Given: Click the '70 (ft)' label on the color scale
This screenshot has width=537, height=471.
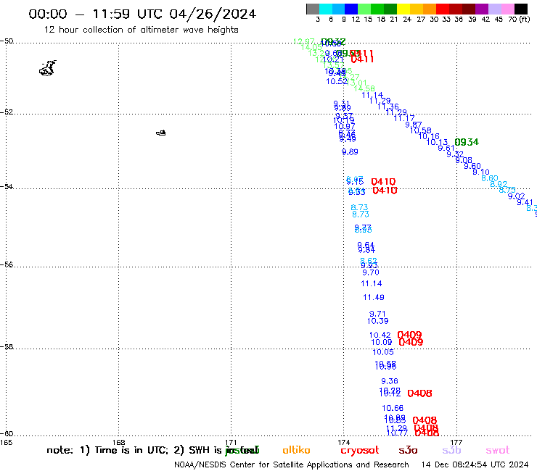Looking at the screenshot, I should (519, 19).
